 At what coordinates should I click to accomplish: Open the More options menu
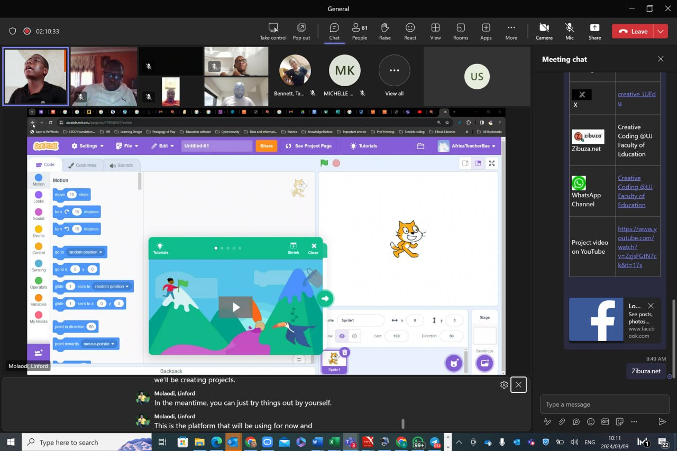tap(511, 31)
